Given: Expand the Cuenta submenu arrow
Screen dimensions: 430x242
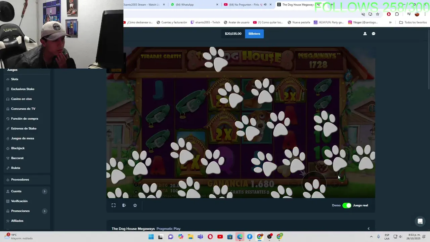Looking at the screenshot, I should pyautogui.click(x=44, y=191).
